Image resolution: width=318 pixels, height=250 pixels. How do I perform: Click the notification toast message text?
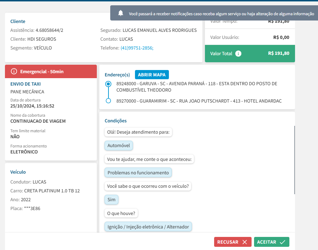[x=222, y=14]
